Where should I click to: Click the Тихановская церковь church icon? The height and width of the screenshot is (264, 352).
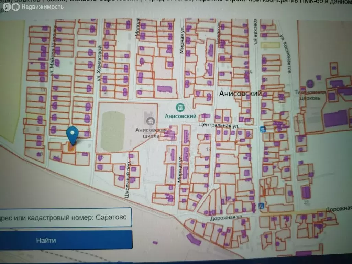pos(310,85)
